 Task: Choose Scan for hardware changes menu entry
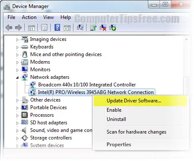(x=140, y=132)
